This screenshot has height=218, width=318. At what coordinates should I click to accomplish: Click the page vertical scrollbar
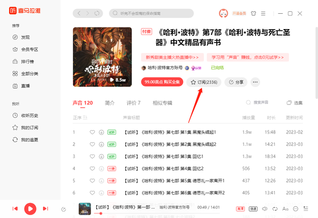(x=316, y=63)
